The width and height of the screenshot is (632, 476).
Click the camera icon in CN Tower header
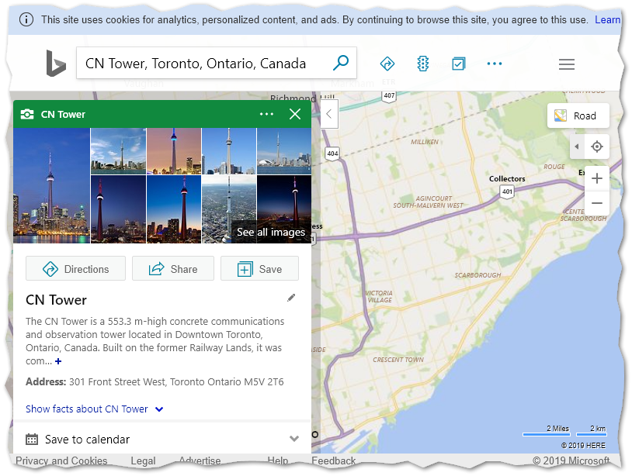(x=27, y=114)
